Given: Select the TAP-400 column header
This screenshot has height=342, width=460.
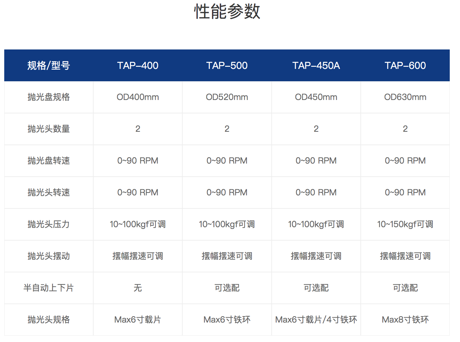Looking at the screenshot, I should tap(138, 65).
